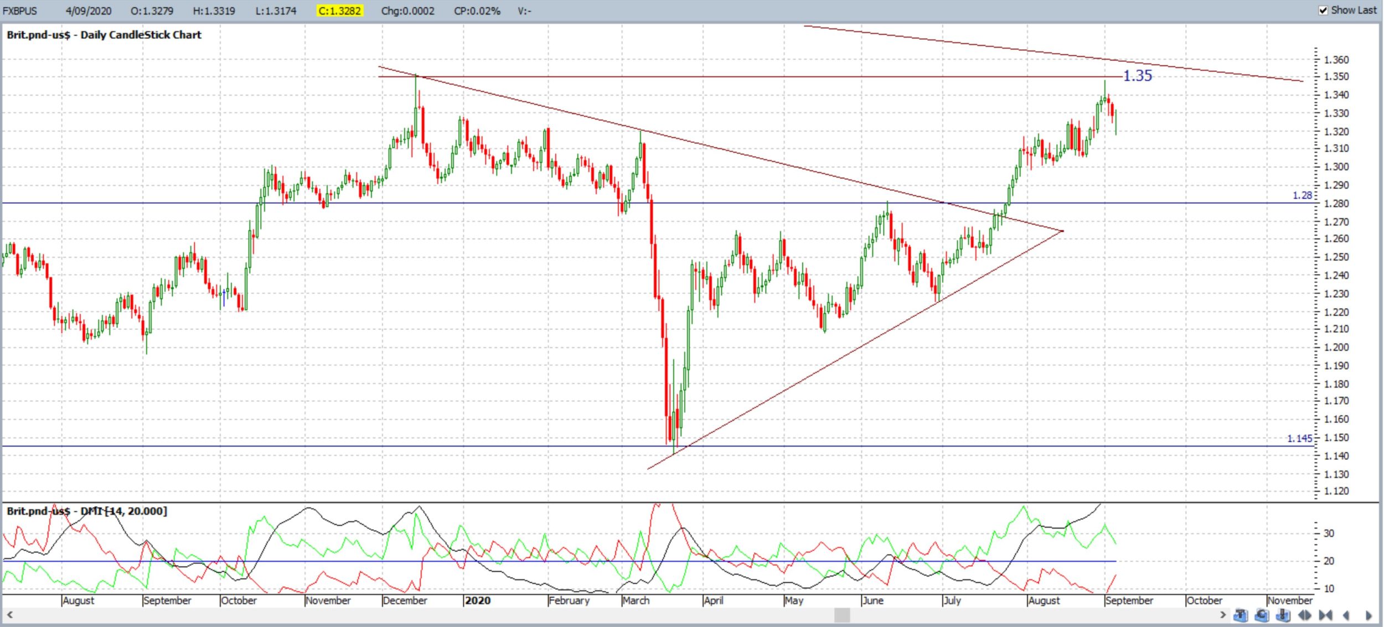Click the blue 'C' icon in bottom bar
This screenshot has width=1384, height=627.
click(x=1262, y=615)
